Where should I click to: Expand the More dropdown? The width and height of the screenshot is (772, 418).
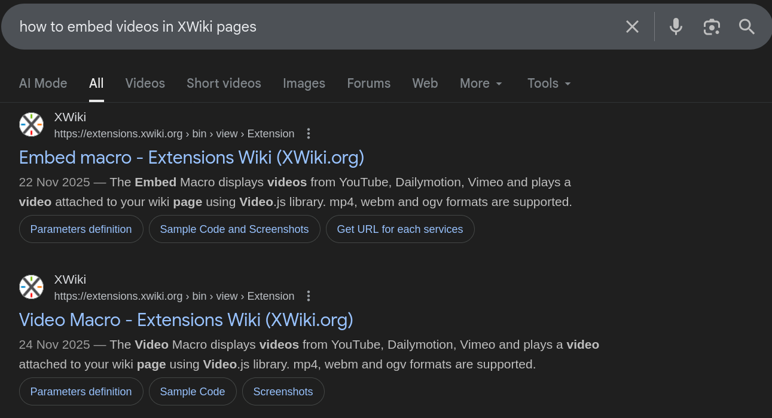click(x=481, y=83)
